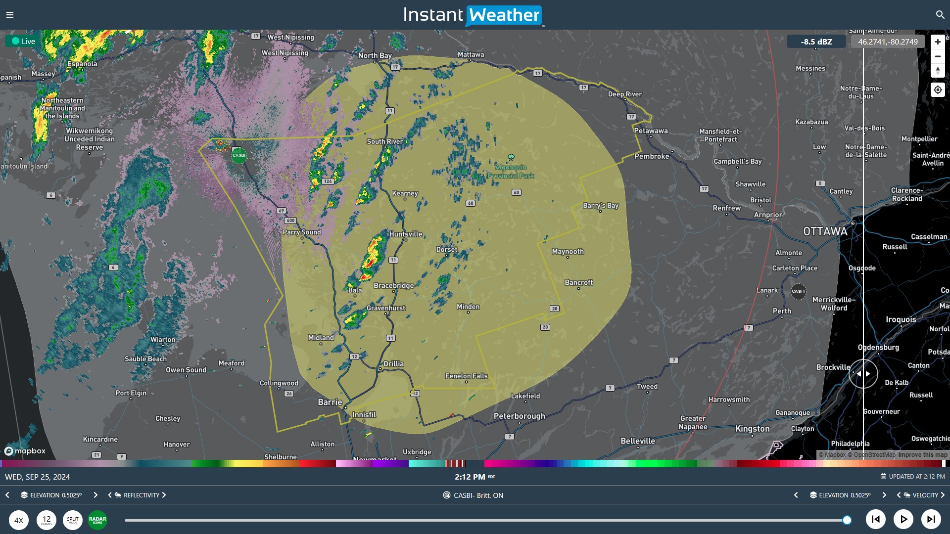
Task: Toggle the Live indicator
Action: [23, 41]
